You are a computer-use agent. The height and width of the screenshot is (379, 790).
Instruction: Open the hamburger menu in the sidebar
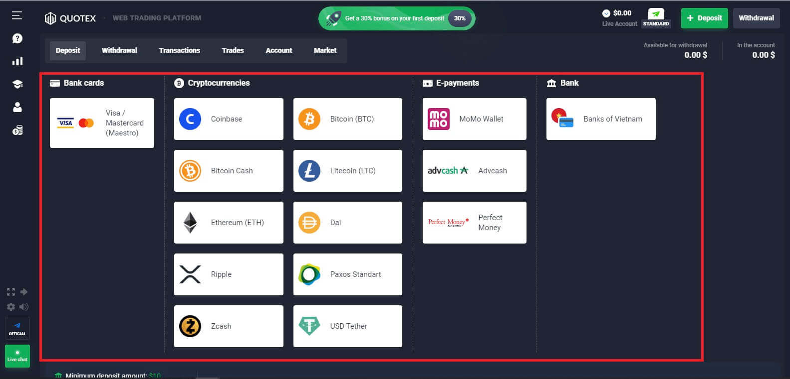point(17,15)
